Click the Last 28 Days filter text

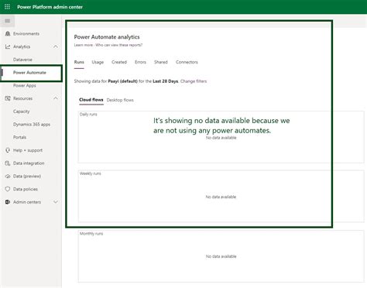pos(165,81)
